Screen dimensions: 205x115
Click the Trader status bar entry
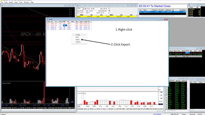point(183,114)
